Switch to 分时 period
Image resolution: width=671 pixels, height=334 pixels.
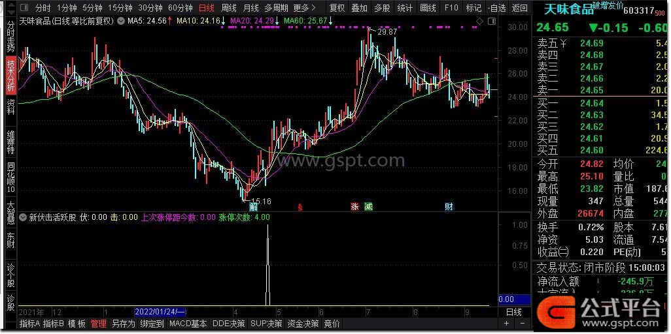pyautogui.click(x=43, y=8)
